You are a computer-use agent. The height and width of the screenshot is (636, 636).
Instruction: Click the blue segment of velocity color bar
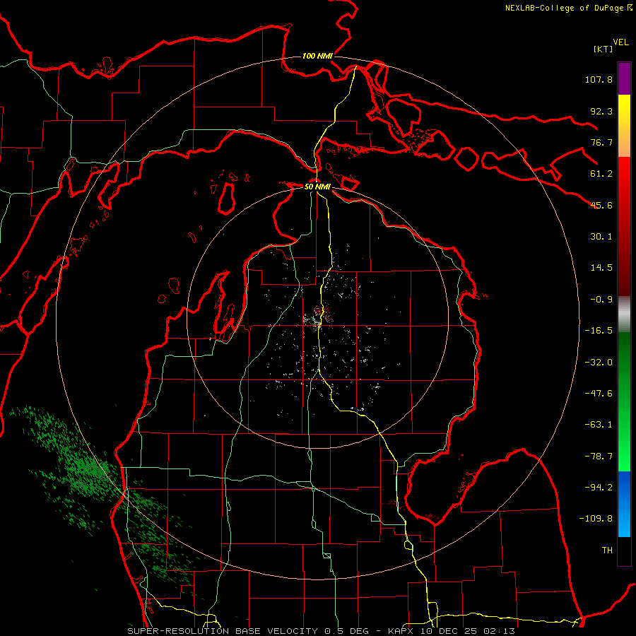coord(624,504)
